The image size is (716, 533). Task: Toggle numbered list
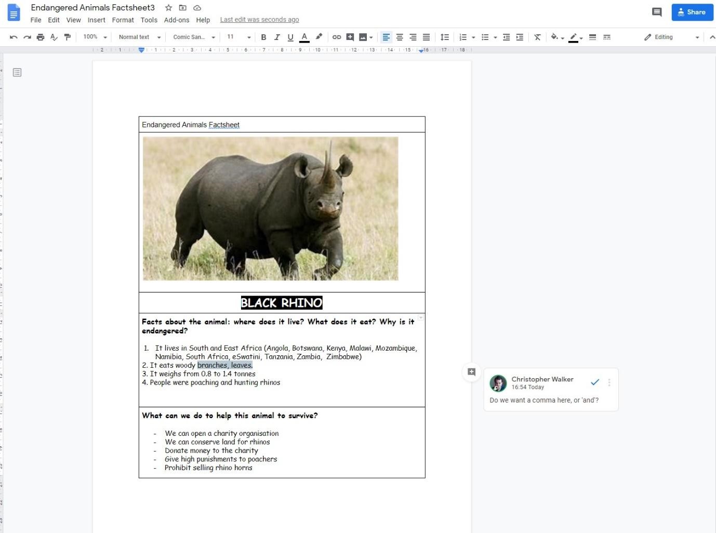coord(463,37)
